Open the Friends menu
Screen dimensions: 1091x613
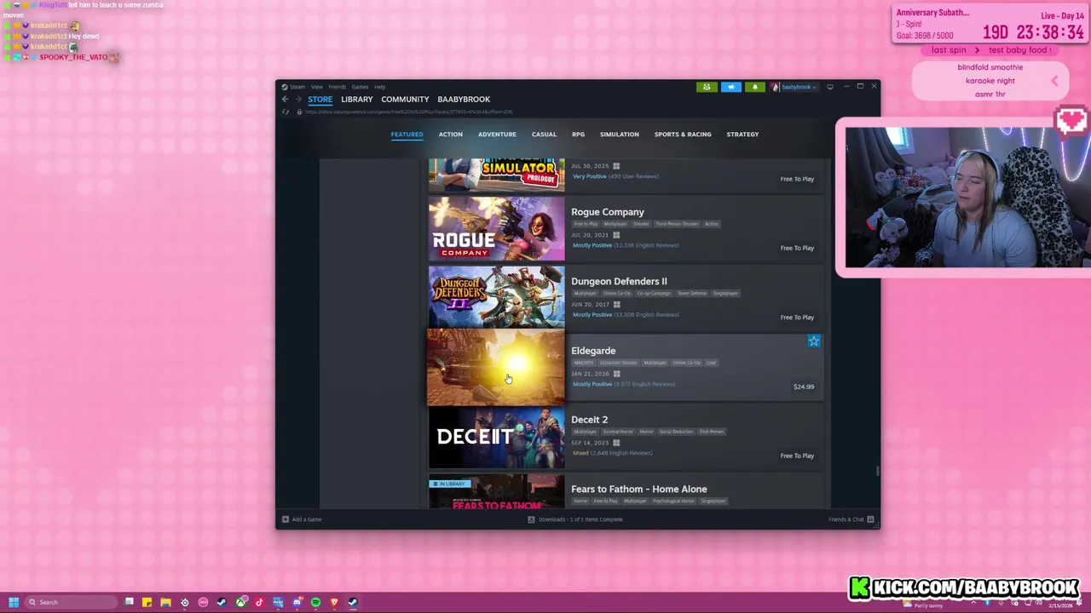(337, 87)
